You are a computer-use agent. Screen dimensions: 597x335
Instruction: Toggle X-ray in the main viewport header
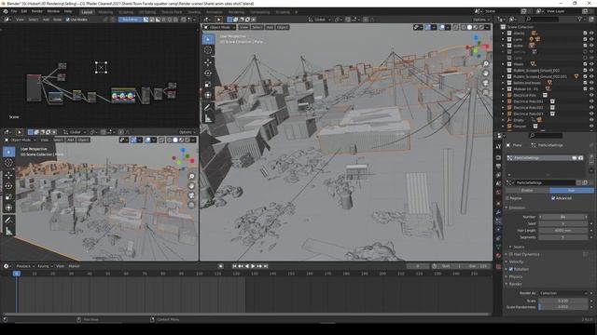(455, 27)
